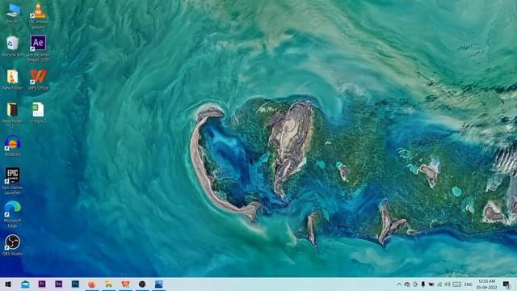Screen dimensions: 517x291
Task: Open the touch keyboard tray icon
Action: [x=456, y=284]
